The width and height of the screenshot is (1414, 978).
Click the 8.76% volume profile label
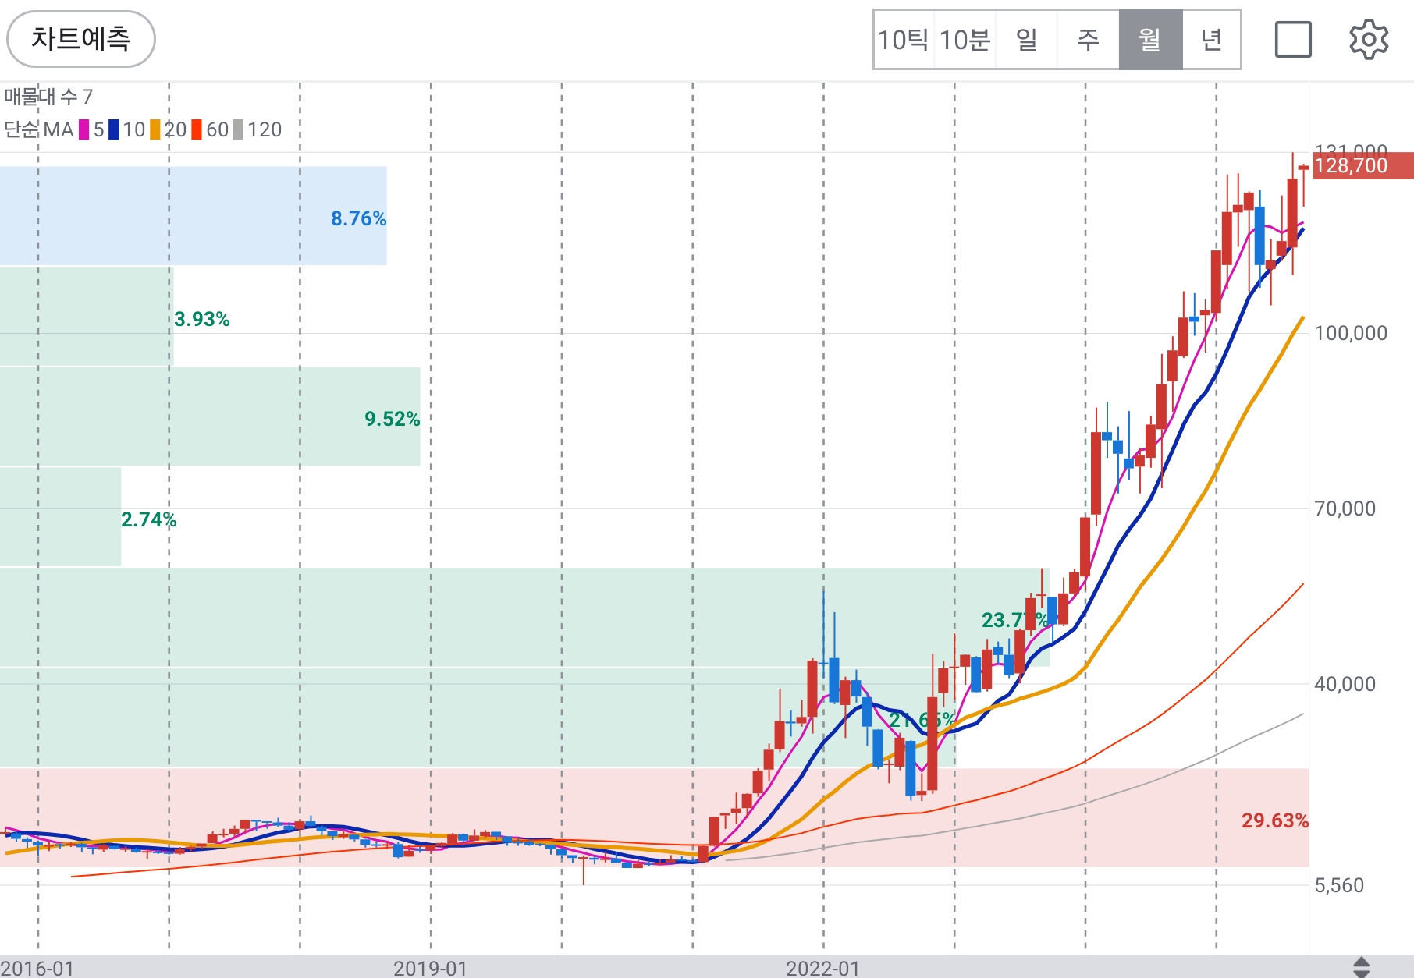(x=358, y=218)
